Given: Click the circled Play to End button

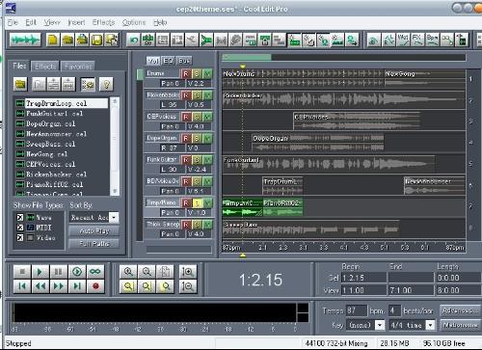Looking at the screenshot, I should coord(77,272).
